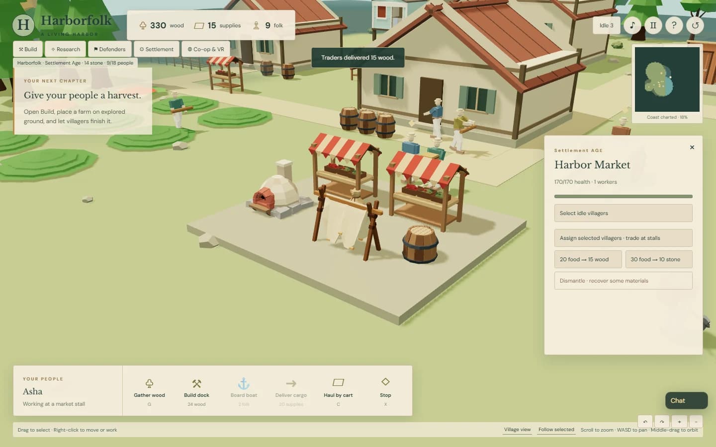Trade 20 food for 15 wood
Screen dimensions: 716x447
coord(588,259)
